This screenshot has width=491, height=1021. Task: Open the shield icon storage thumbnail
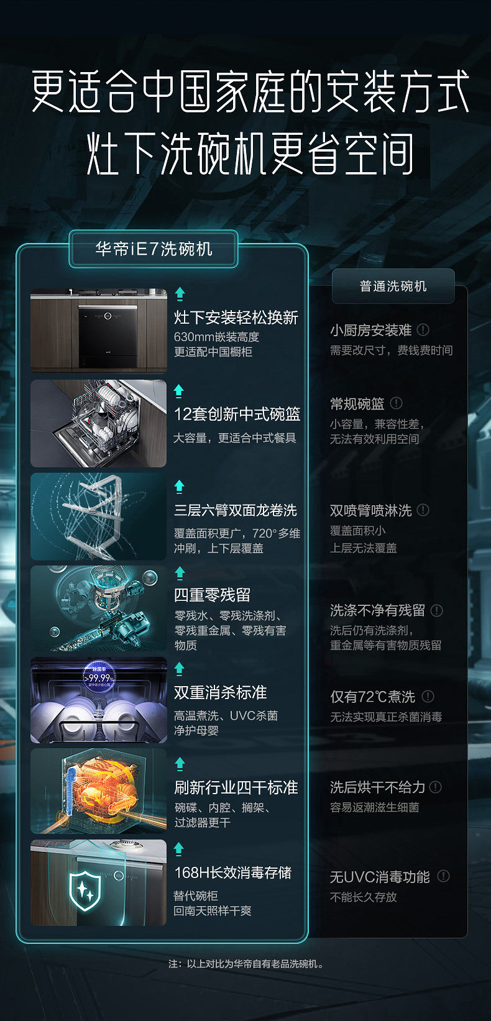99,883
